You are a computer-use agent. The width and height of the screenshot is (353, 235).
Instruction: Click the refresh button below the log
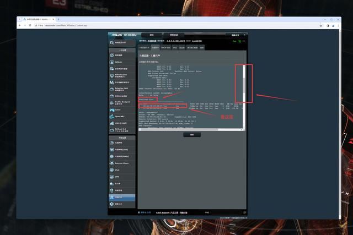(x=192, y=134)
